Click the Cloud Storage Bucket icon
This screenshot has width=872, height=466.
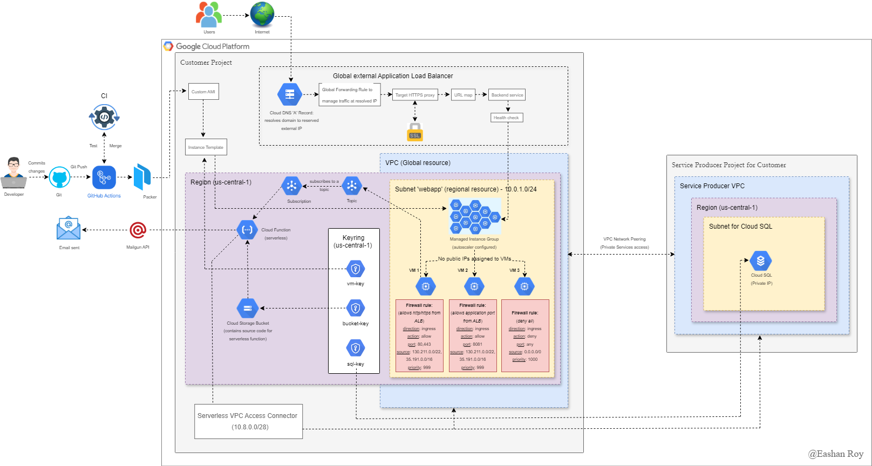(x=248, y=309)
